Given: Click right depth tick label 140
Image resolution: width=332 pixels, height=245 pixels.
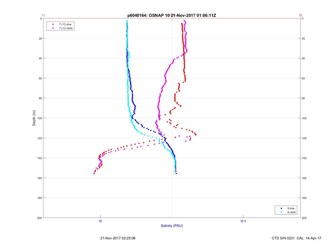Looking at the screenshot, I should click(304, 158).
